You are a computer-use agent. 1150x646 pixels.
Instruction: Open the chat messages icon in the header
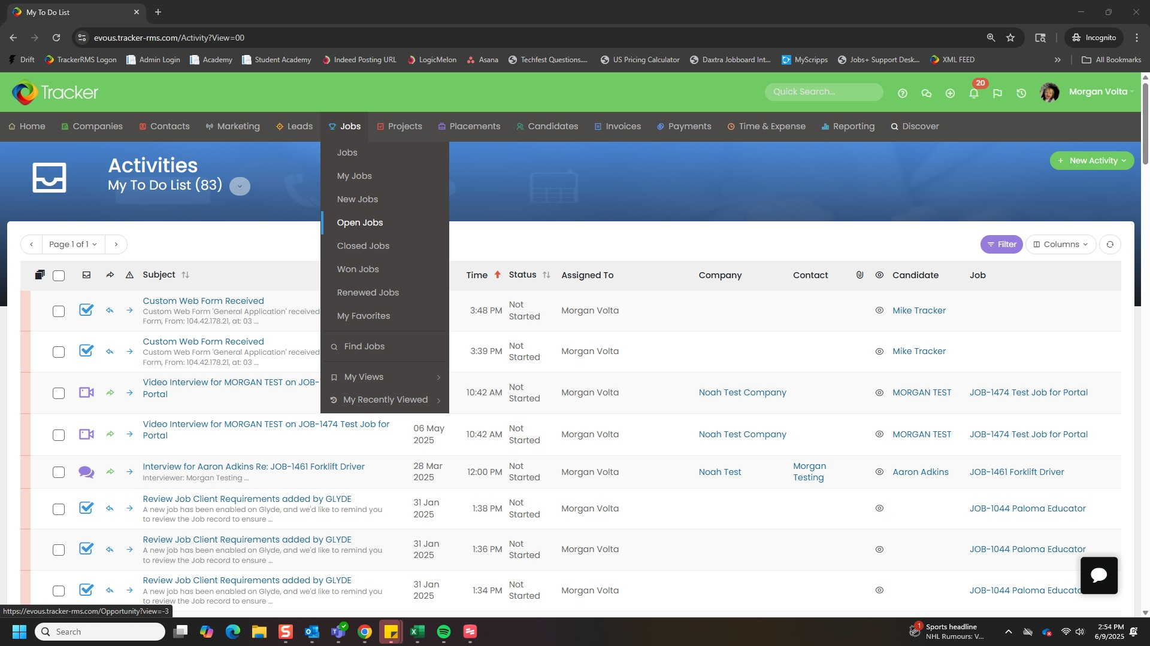tap(927, 93)
